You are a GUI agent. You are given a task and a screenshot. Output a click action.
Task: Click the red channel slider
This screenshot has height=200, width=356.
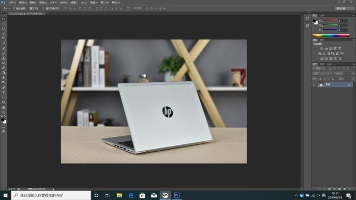[330, 21]
